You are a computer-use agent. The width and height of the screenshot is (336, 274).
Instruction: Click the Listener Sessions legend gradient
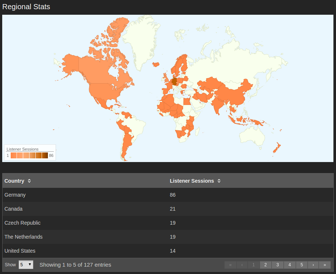pos(29,155)
